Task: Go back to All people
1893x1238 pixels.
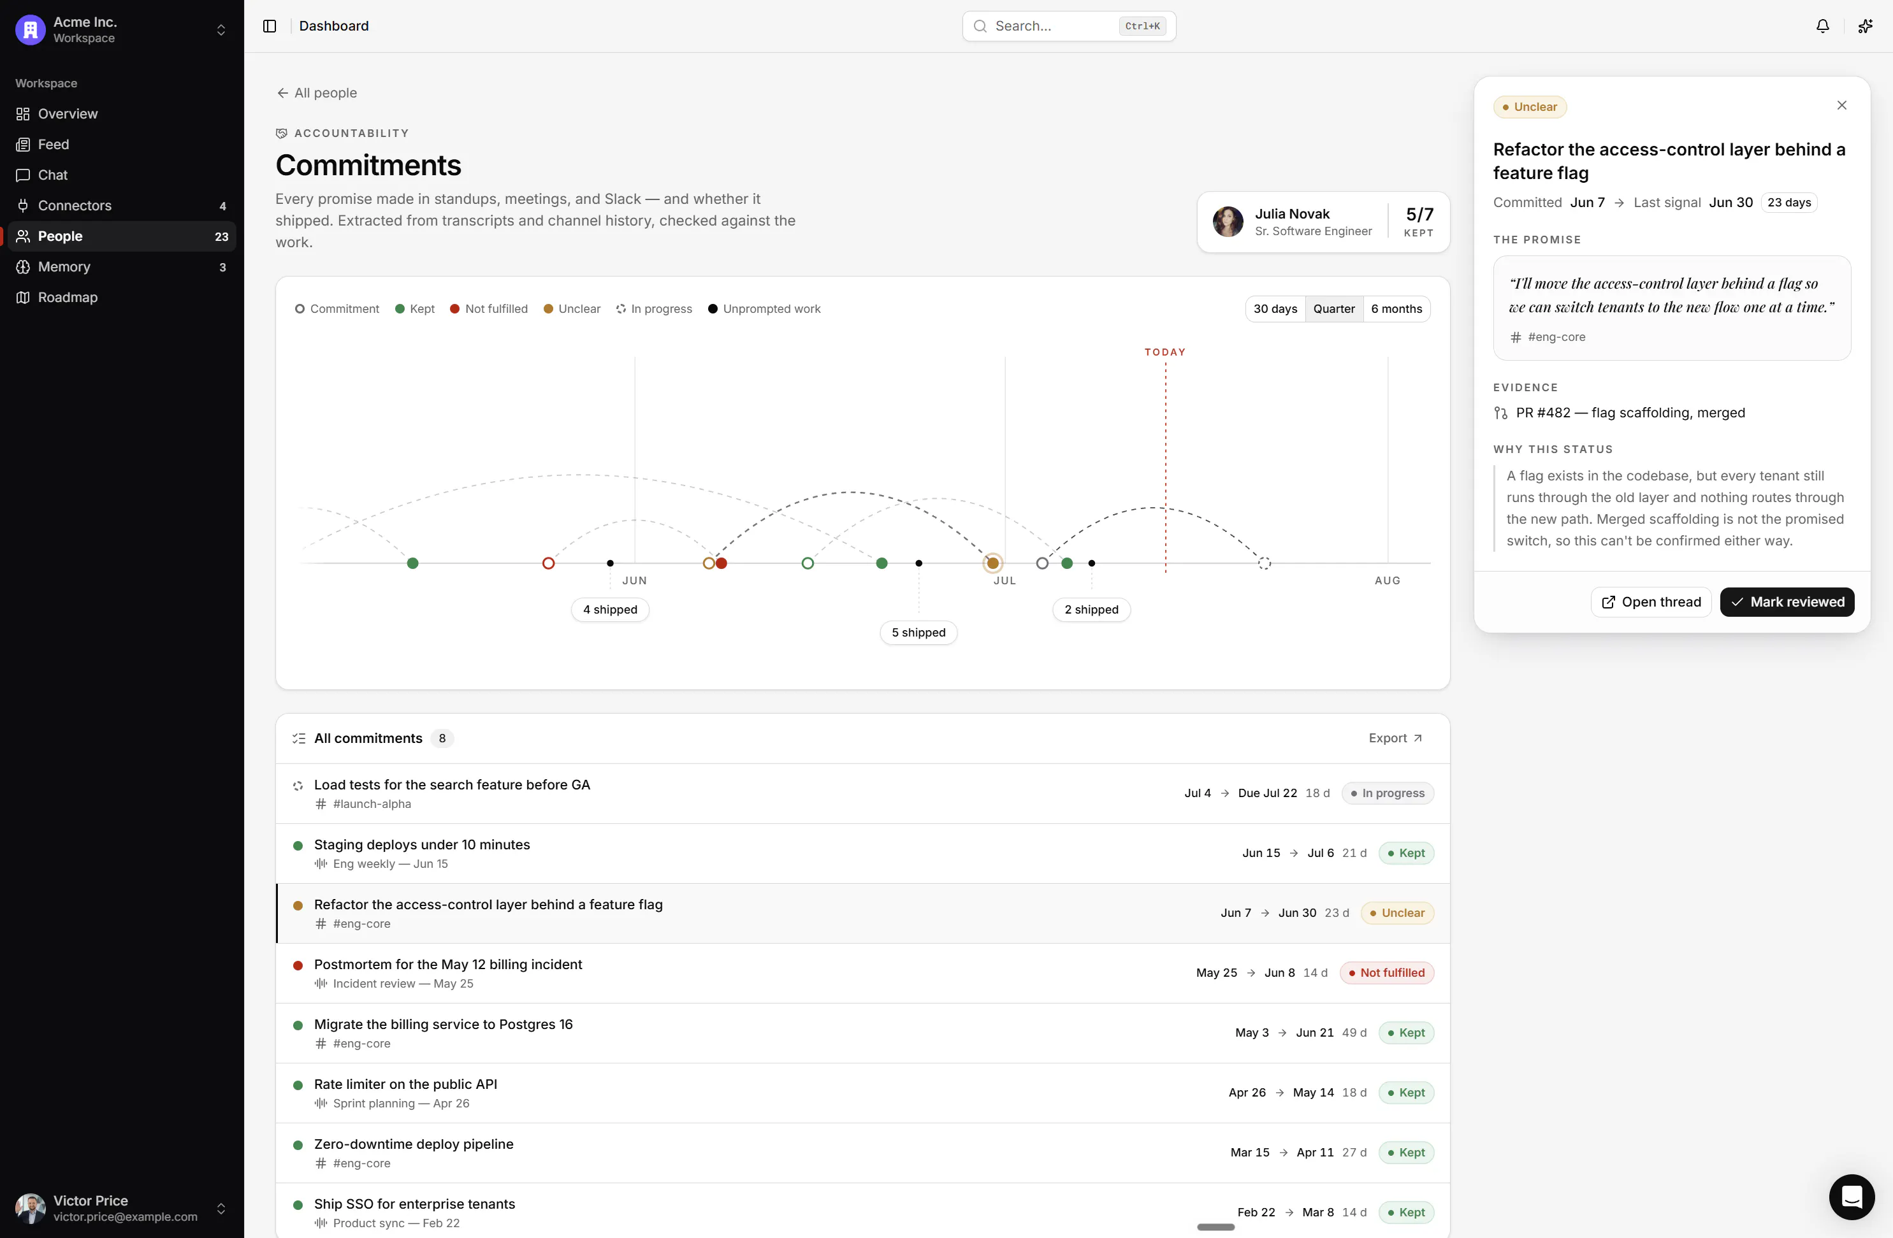Action: pos(317,93)
